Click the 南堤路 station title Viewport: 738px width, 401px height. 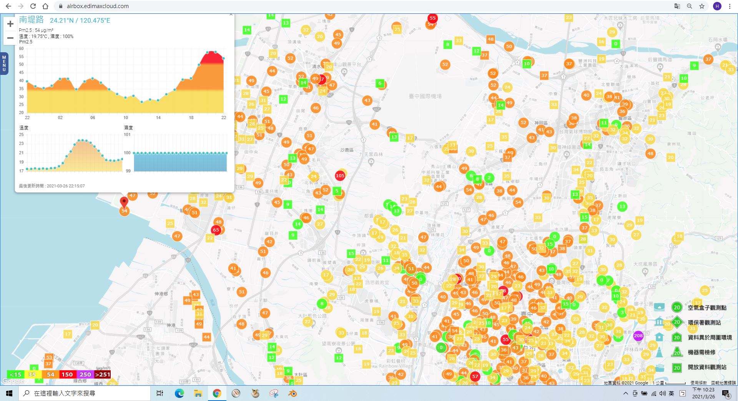pos(32,20)
